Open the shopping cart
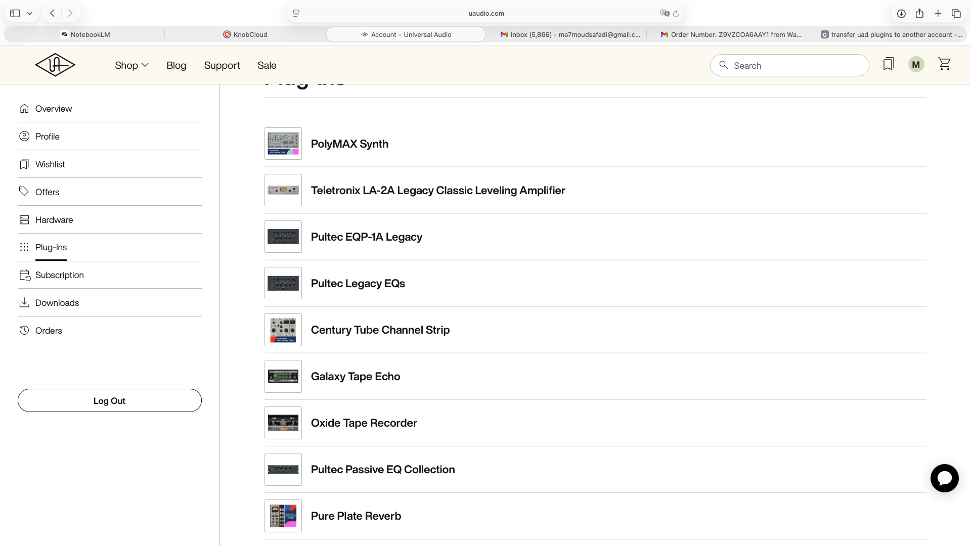971x546 pixels. coord(944,64)
